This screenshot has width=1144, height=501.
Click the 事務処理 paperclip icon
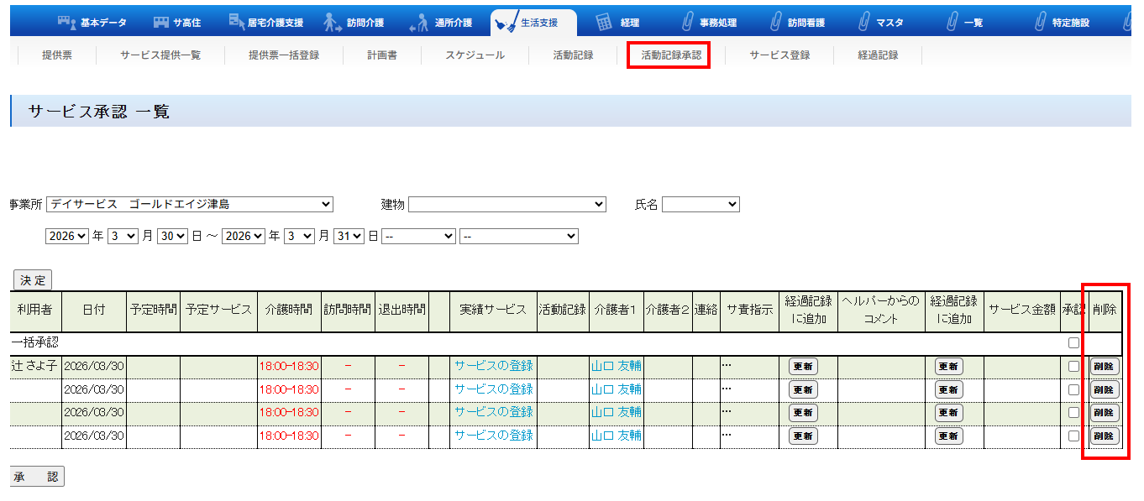(x=687, y=23)
